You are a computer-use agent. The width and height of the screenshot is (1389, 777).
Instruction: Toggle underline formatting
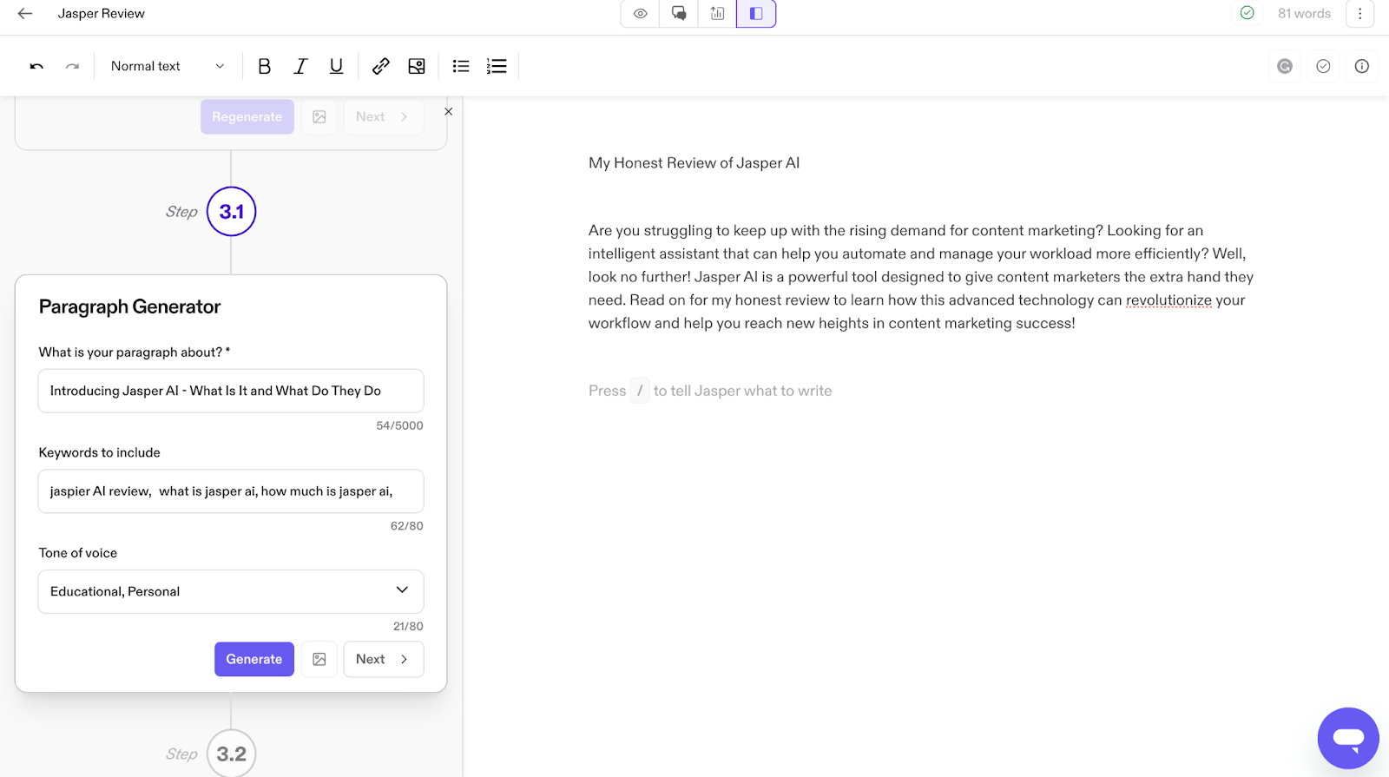tap(336, 66)
